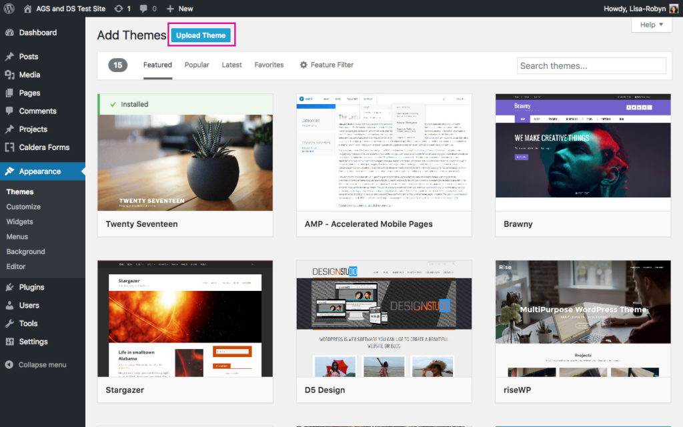
Task: Click the Feature Filter gear icon
Action: click(x=303, y=65)
